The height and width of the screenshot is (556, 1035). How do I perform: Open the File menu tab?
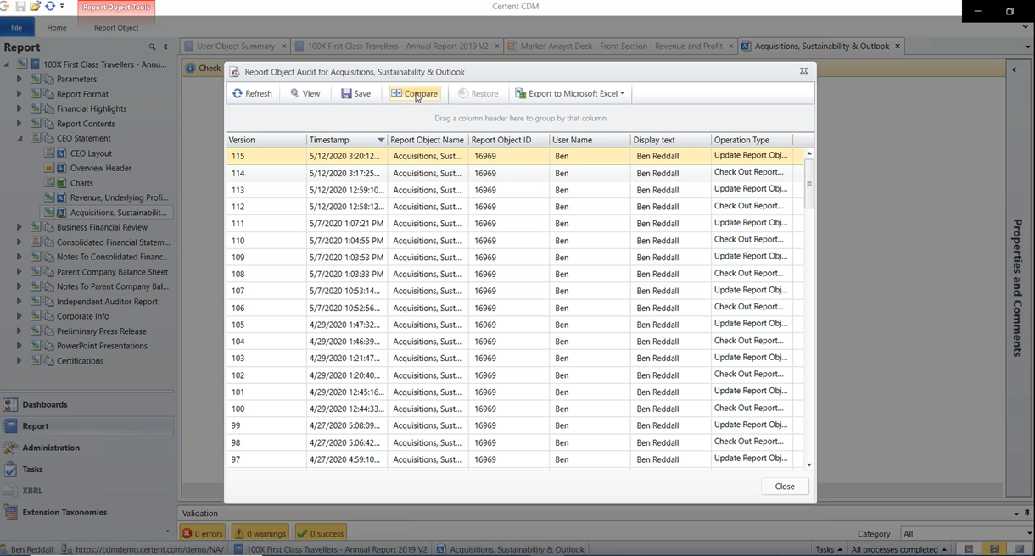pyautogui.click(x=16, y=27)
